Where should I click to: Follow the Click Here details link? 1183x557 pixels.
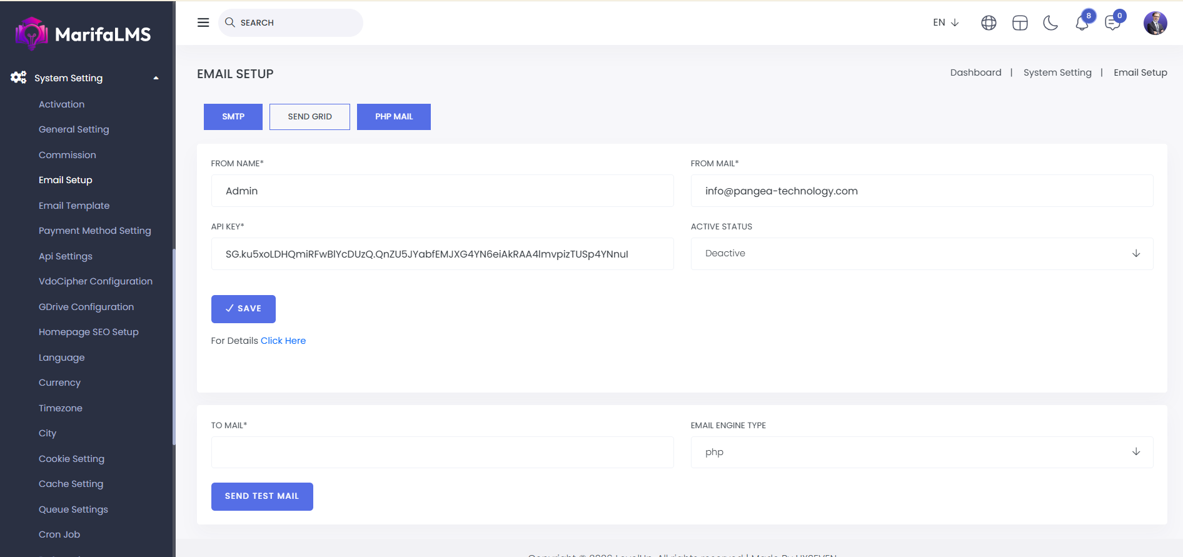point(283,341)
